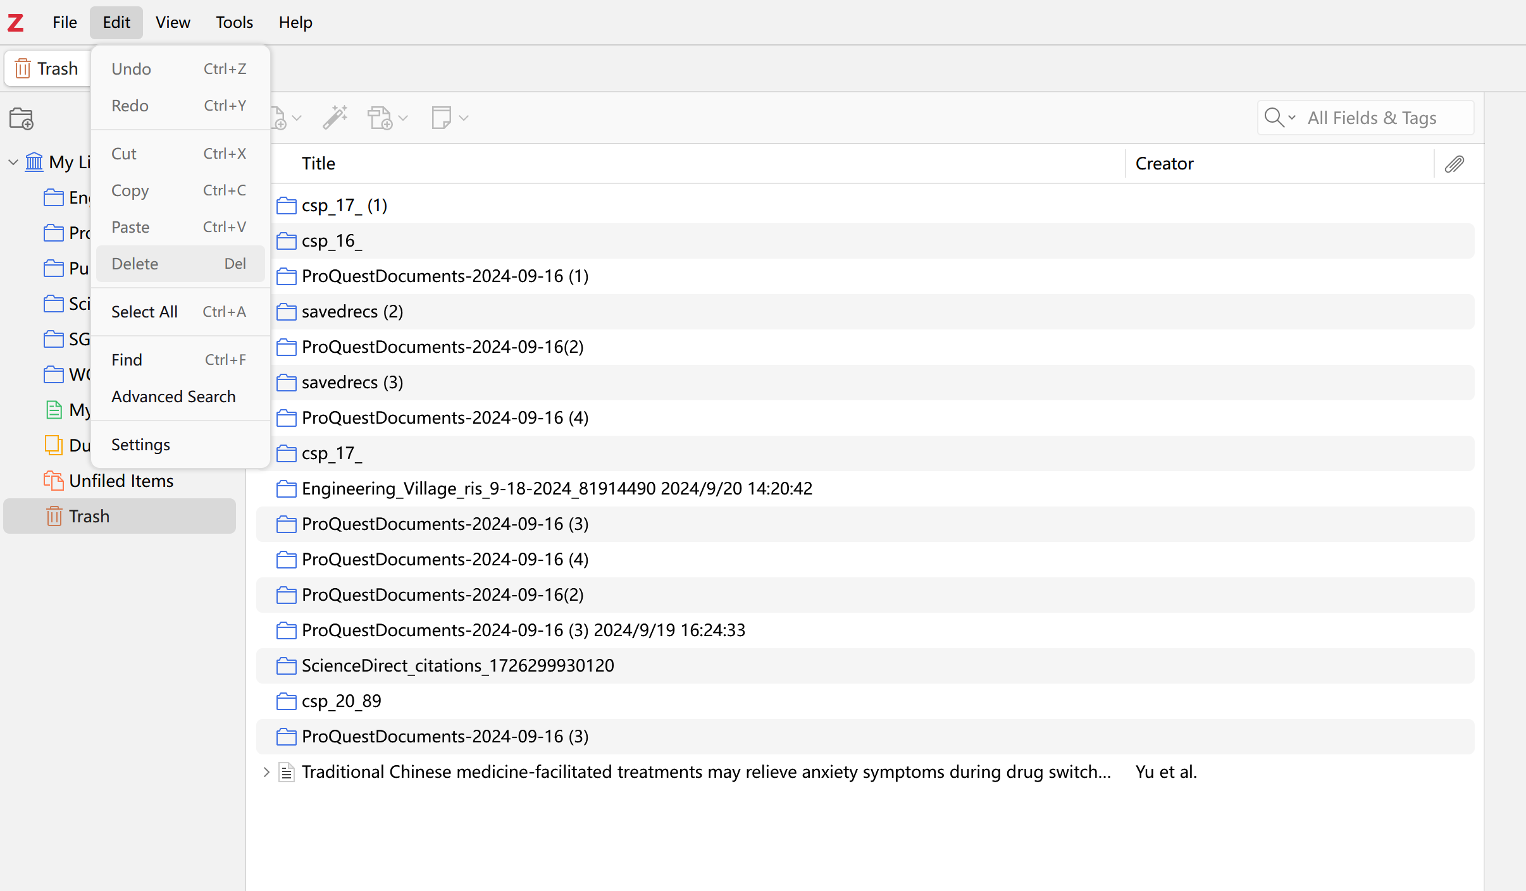Click Copy in the Edit menu
The width and height of the screenshot is (1526, 891).
tap(180, 190)
